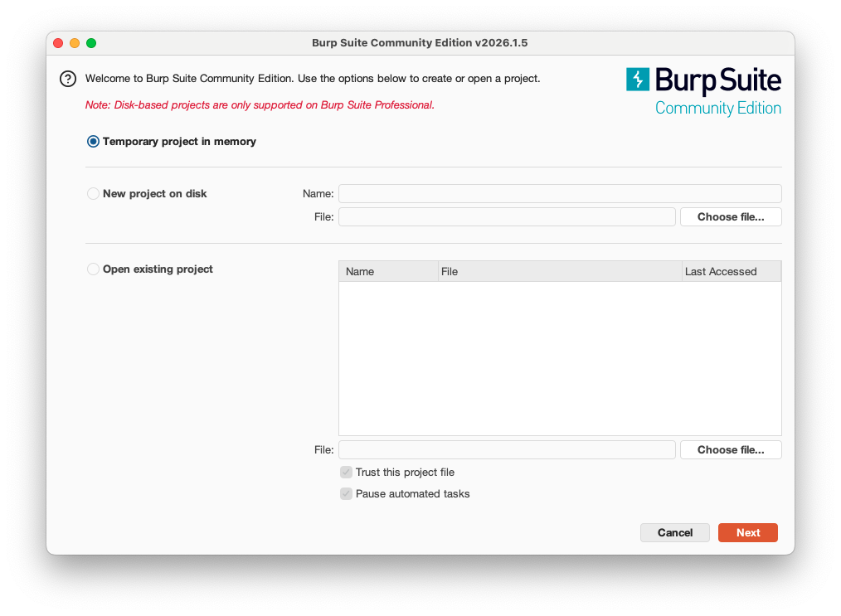The width and height of the screenshot is (841, 616).
Task: Click the File field below the project table
Action: click(507, 450)
